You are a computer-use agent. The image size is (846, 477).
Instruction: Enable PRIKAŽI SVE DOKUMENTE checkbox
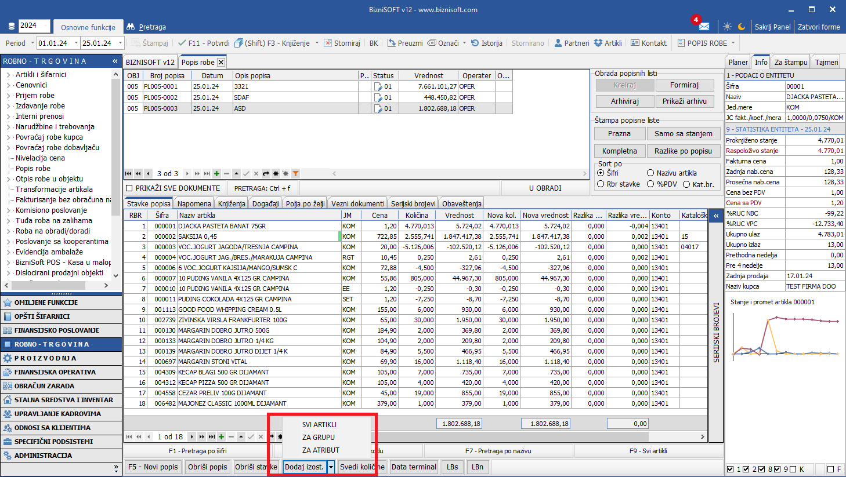129,188
